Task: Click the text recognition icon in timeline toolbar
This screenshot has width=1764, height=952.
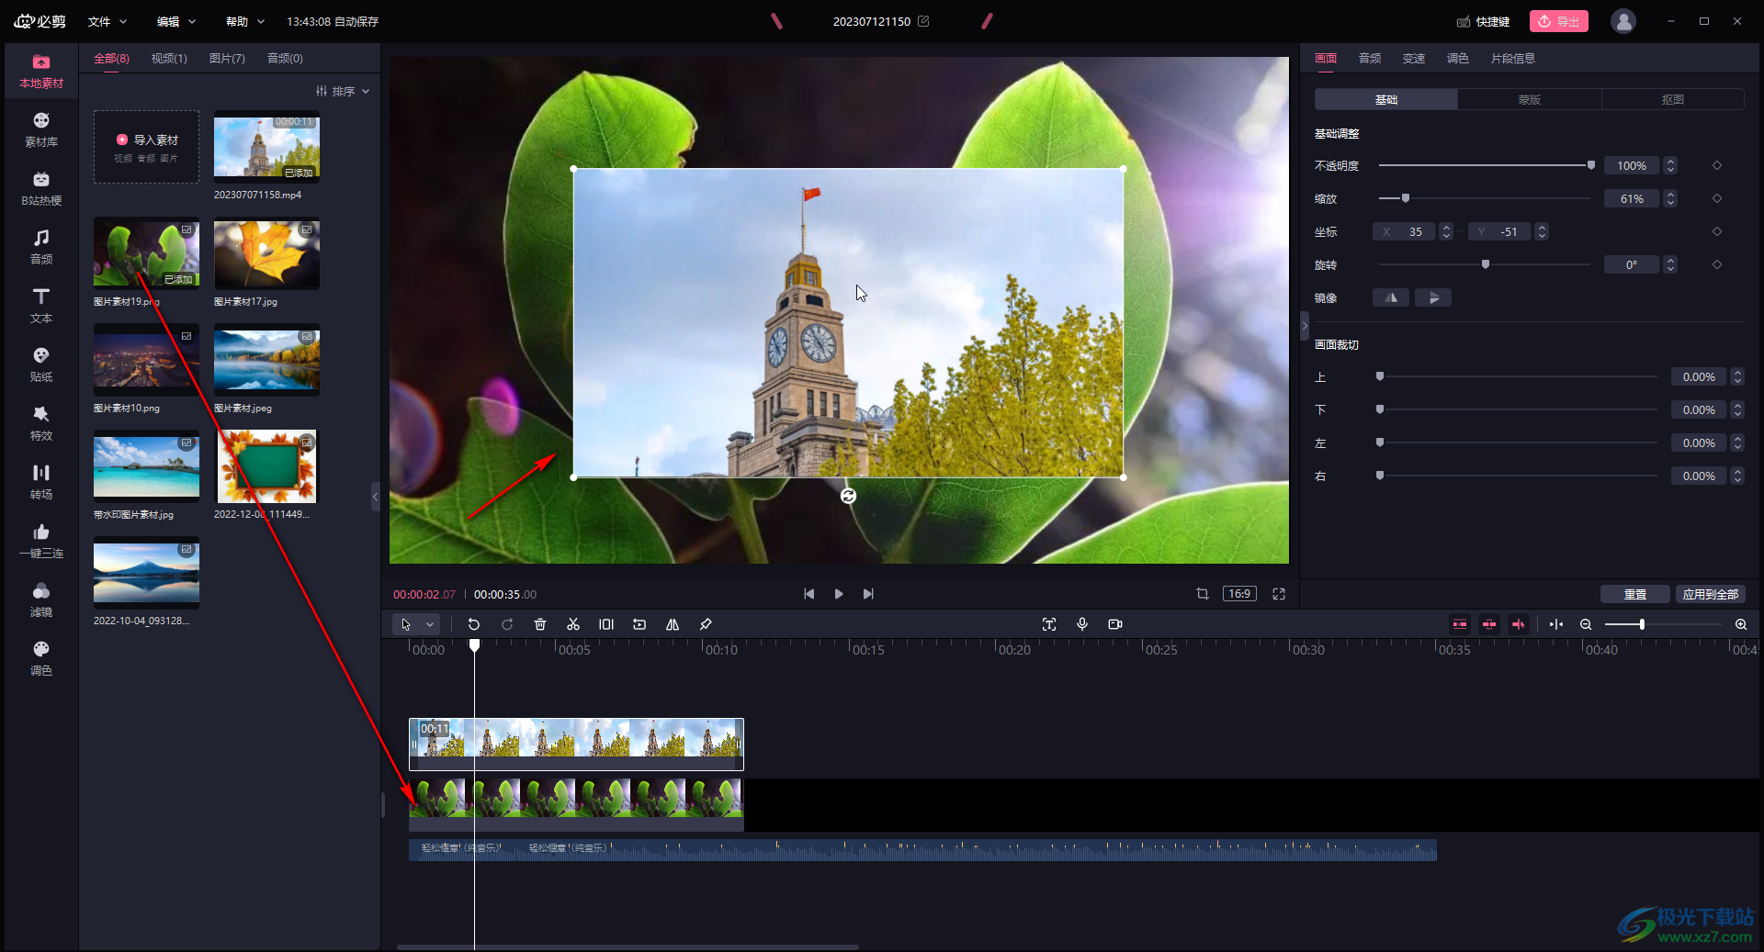Action: (1049, 624)
